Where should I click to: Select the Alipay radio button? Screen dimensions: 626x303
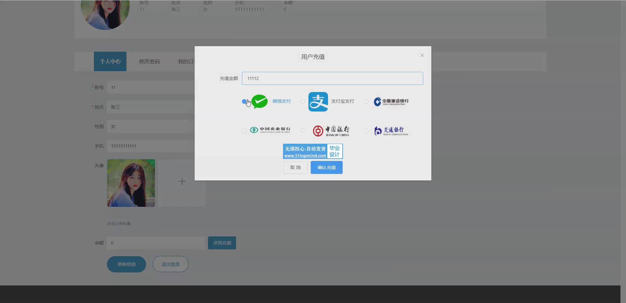[x=303, y=101]
